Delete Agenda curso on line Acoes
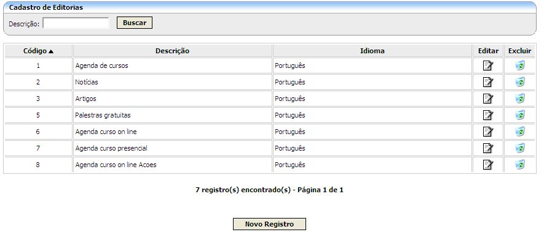 [x=519, y=165]
